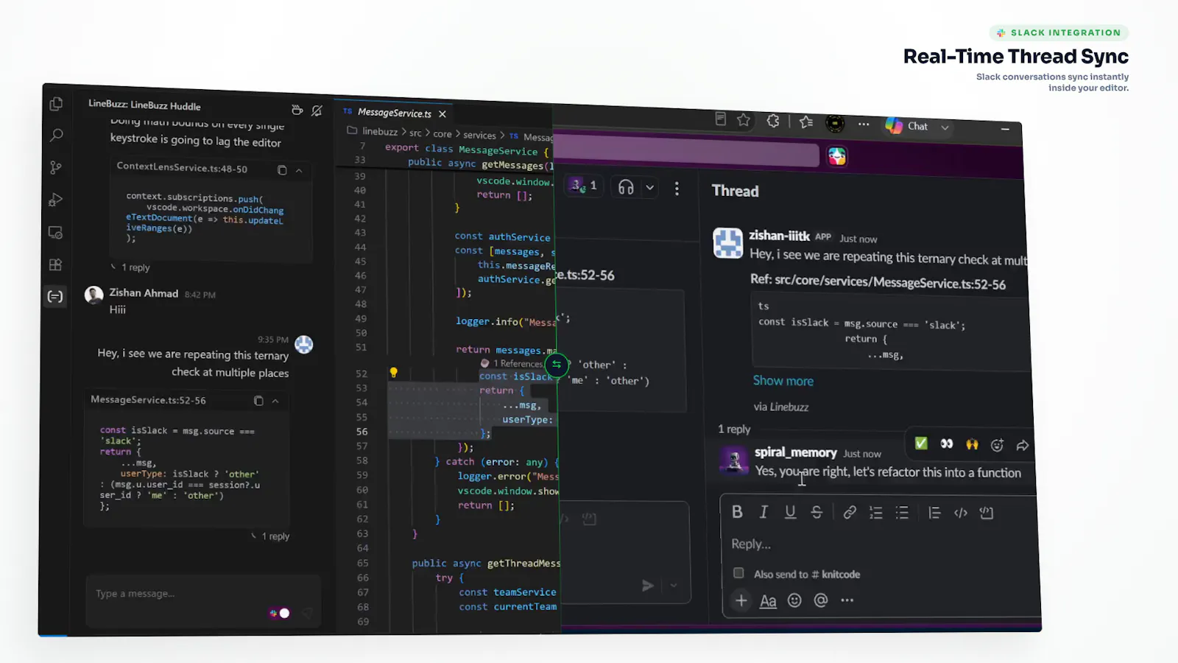This screenshot has width=1178, height=663.
Task: Open the Extensions view in the activity bar
Action: (x=56, y=264)
